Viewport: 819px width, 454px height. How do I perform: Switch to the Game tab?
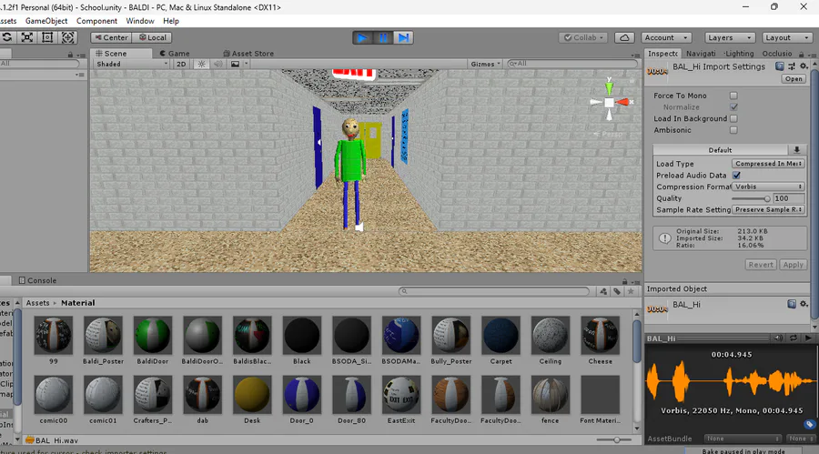pyautogui.click(x=175, y=54)
